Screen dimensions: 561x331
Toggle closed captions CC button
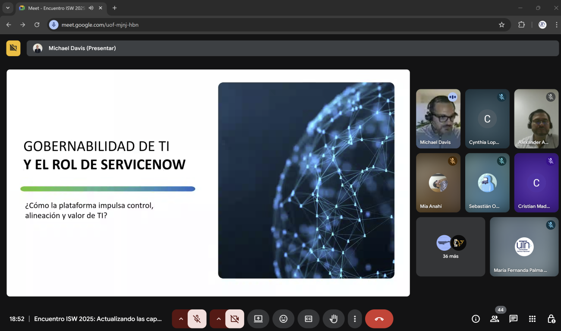click(309, 319)
